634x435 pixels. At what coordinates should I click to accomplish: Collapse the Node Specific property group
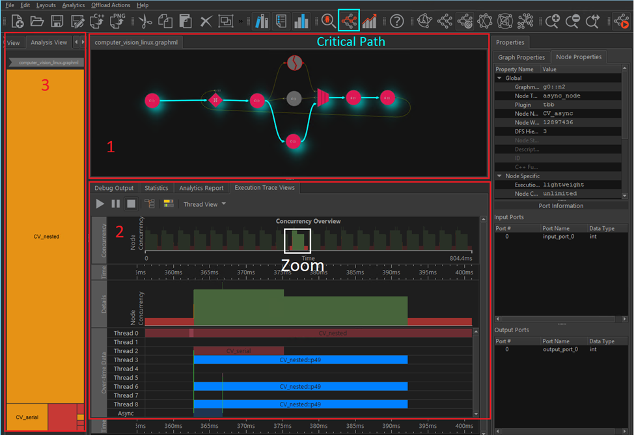[x=499, y=176]
